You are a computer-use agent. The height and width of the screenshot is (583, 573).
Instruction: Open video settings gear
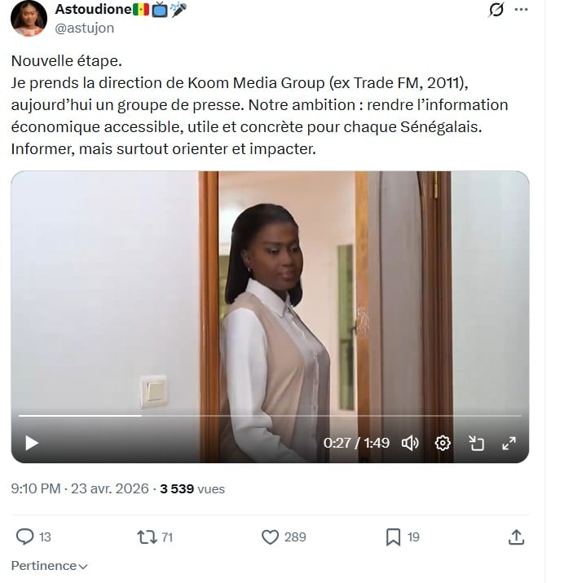tap(443, 444)
